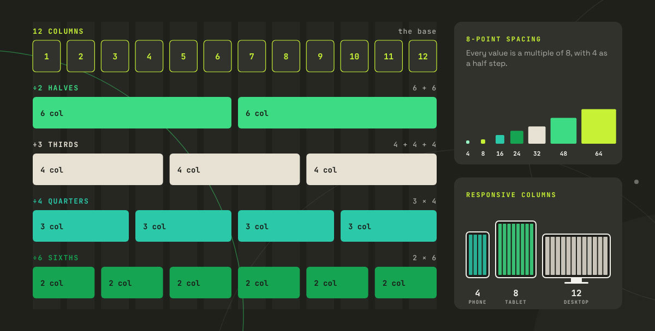Click the sixth '2 col' bar in Sixths
The image size is (655, 331).
pos(406,283)
